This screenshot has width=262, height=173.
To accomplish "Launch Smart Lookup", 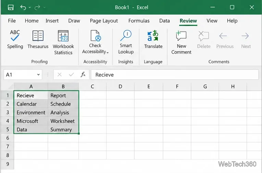I will tap(126, 42).
